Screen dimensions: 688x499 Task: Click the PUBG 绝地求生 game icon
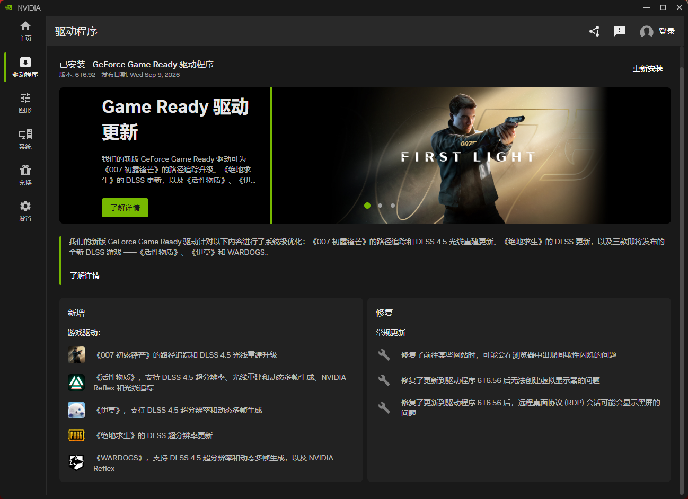[76, 435]
